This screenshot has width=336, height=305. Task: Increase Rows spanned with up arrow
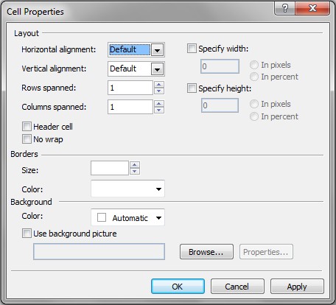159,85
